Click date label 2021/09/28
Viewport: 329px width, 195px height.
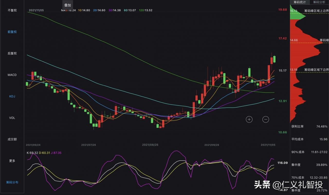(x=212, y=145)
